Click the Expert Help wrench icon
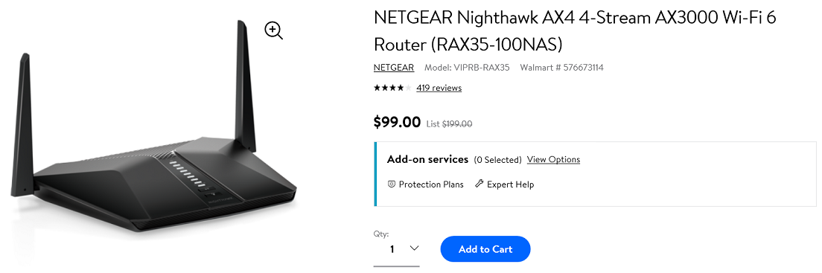This screenshot has height=273, width=822. [479, 184]
